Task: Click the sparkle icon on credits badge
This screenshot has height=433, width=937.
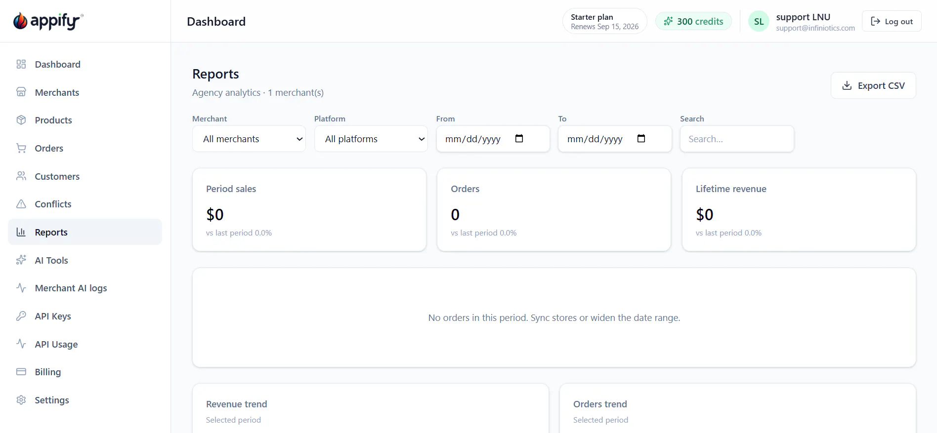Action: point(668,21)
